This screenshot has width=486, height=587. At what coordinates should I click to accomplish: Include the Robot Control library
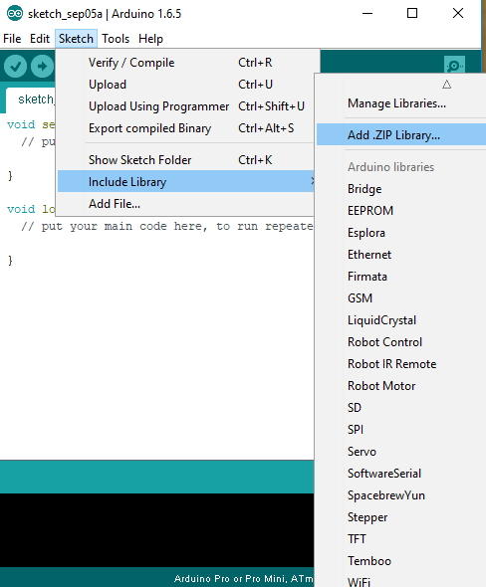(x=401, y=342)
